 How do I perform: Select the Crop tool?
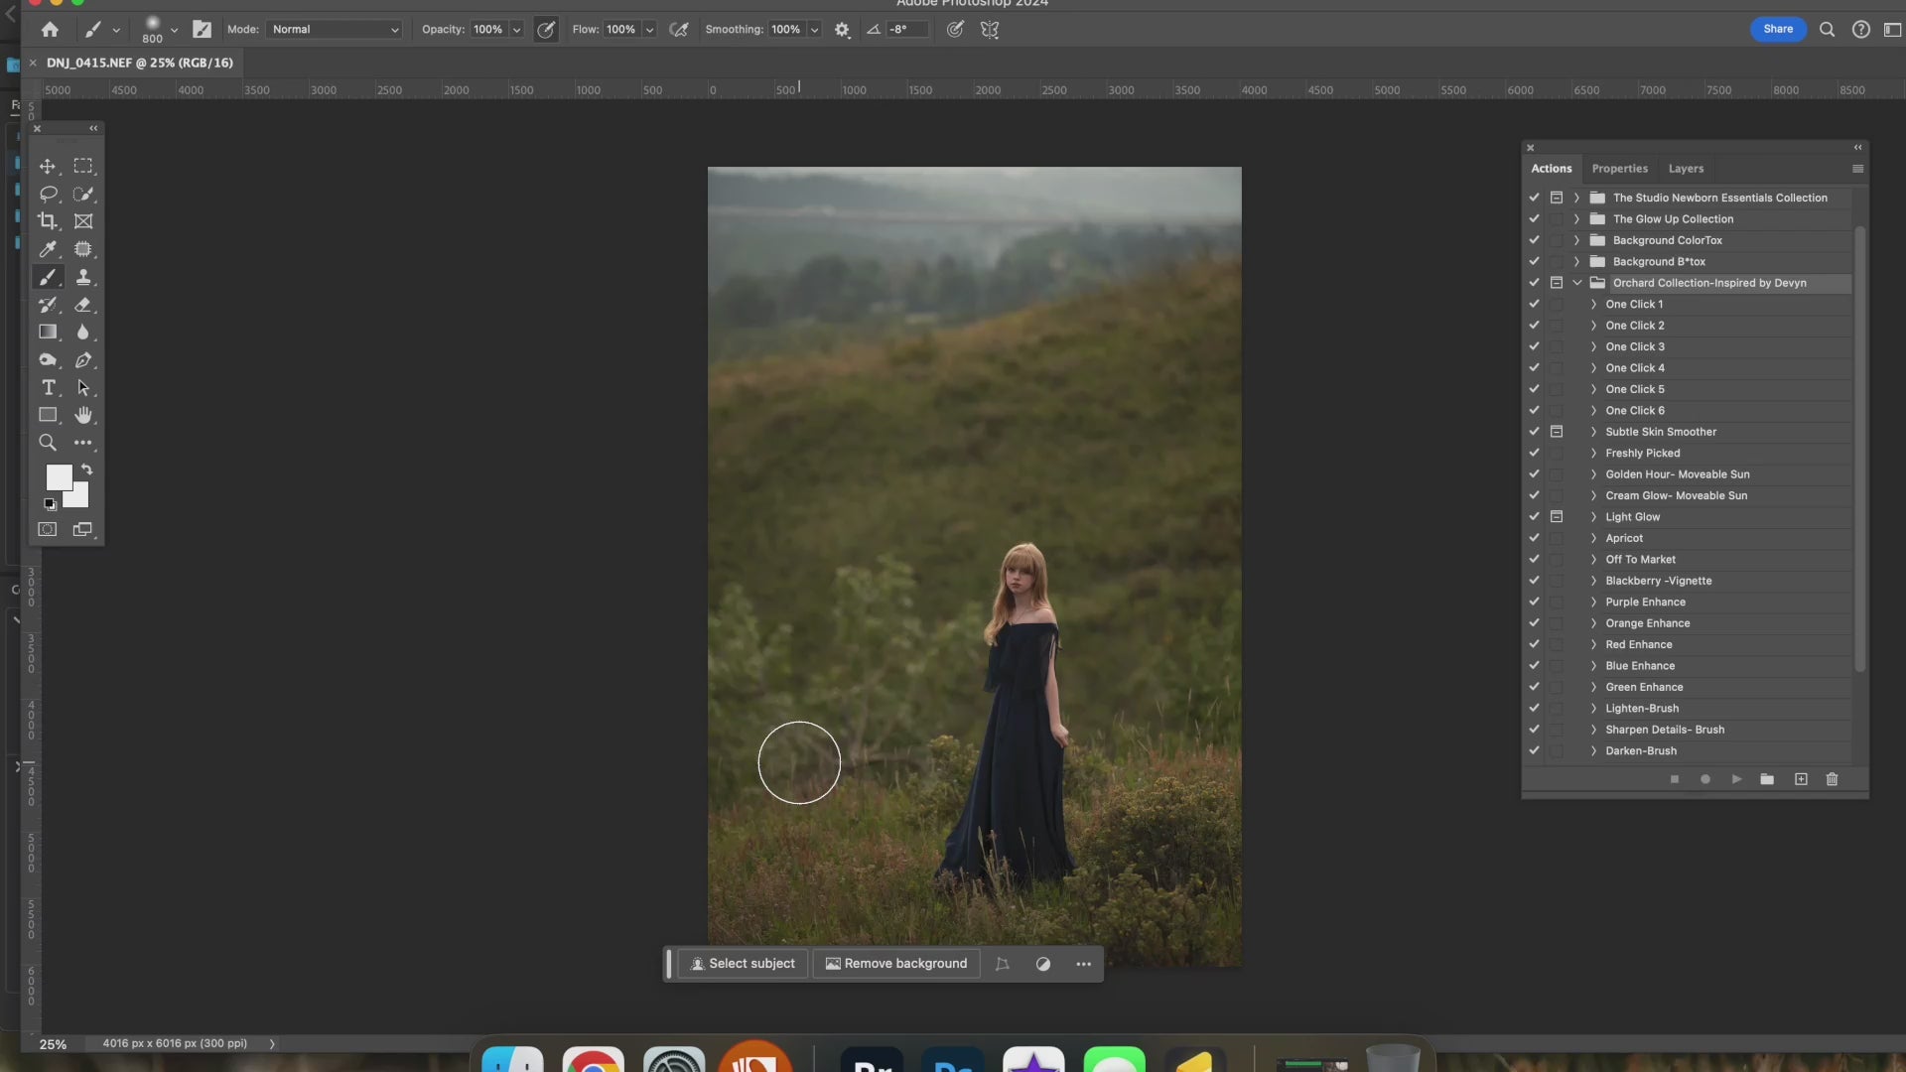point(47,221)
